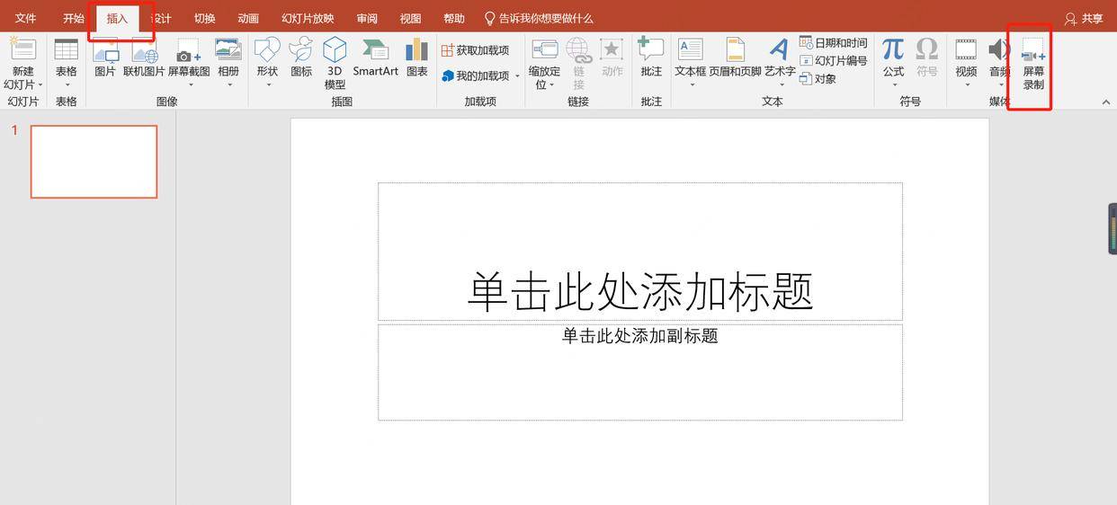This screenshot has width=1117, height=505.
Task: Insert a chart with 图表 icon
Action: (x=416, y=56)
